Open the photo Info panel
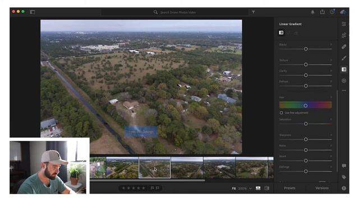The width and height of the screenshot is (359, 202). 344,188
